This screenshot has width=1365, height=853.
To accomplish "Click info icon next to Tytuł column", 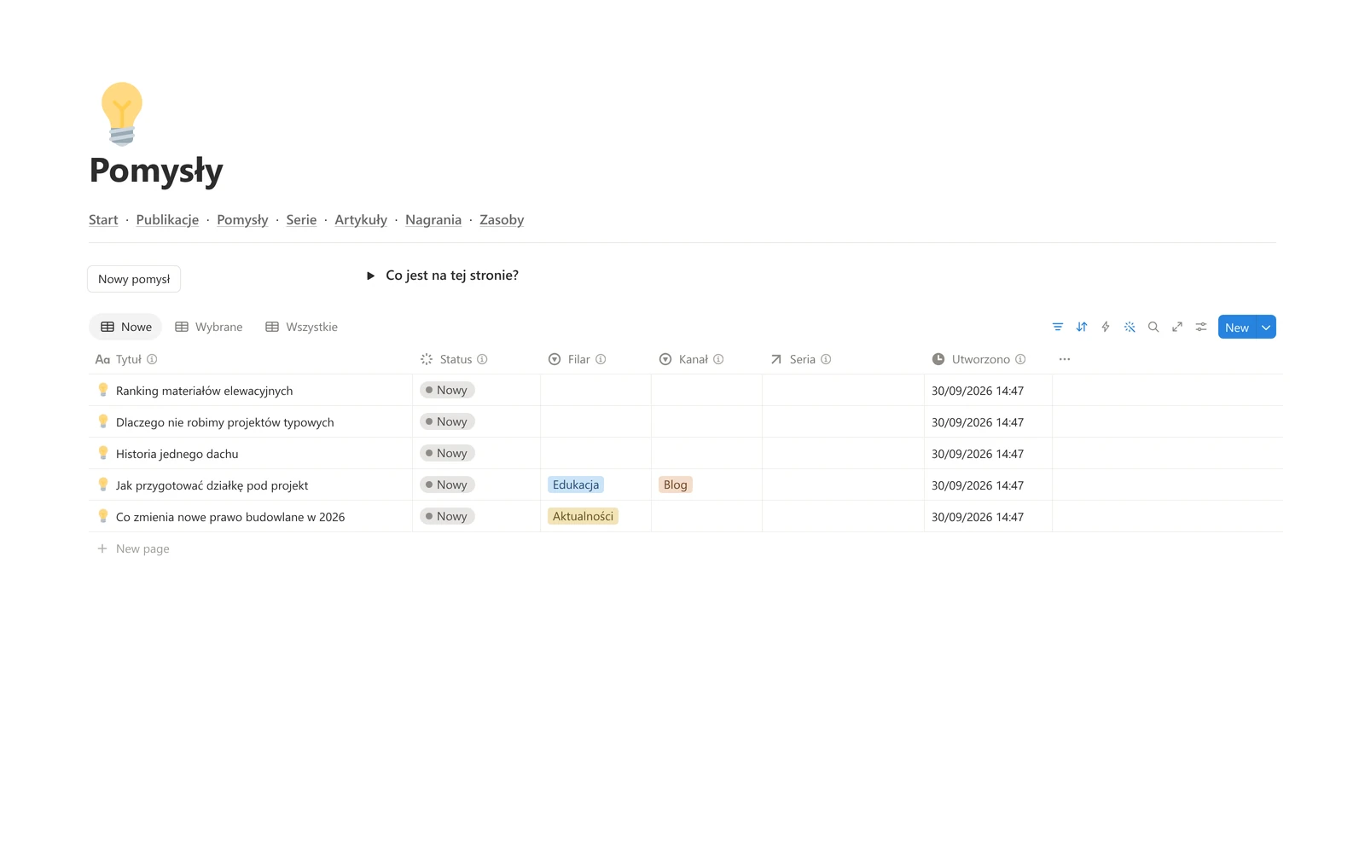I will click(x=152, y=359).
